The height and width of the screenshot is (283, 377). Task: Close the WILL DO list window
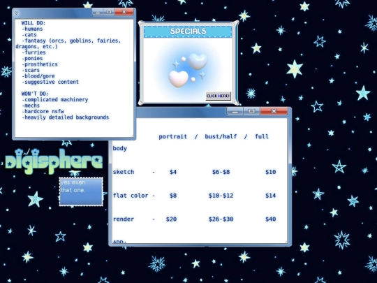click(x=124, y=12)
